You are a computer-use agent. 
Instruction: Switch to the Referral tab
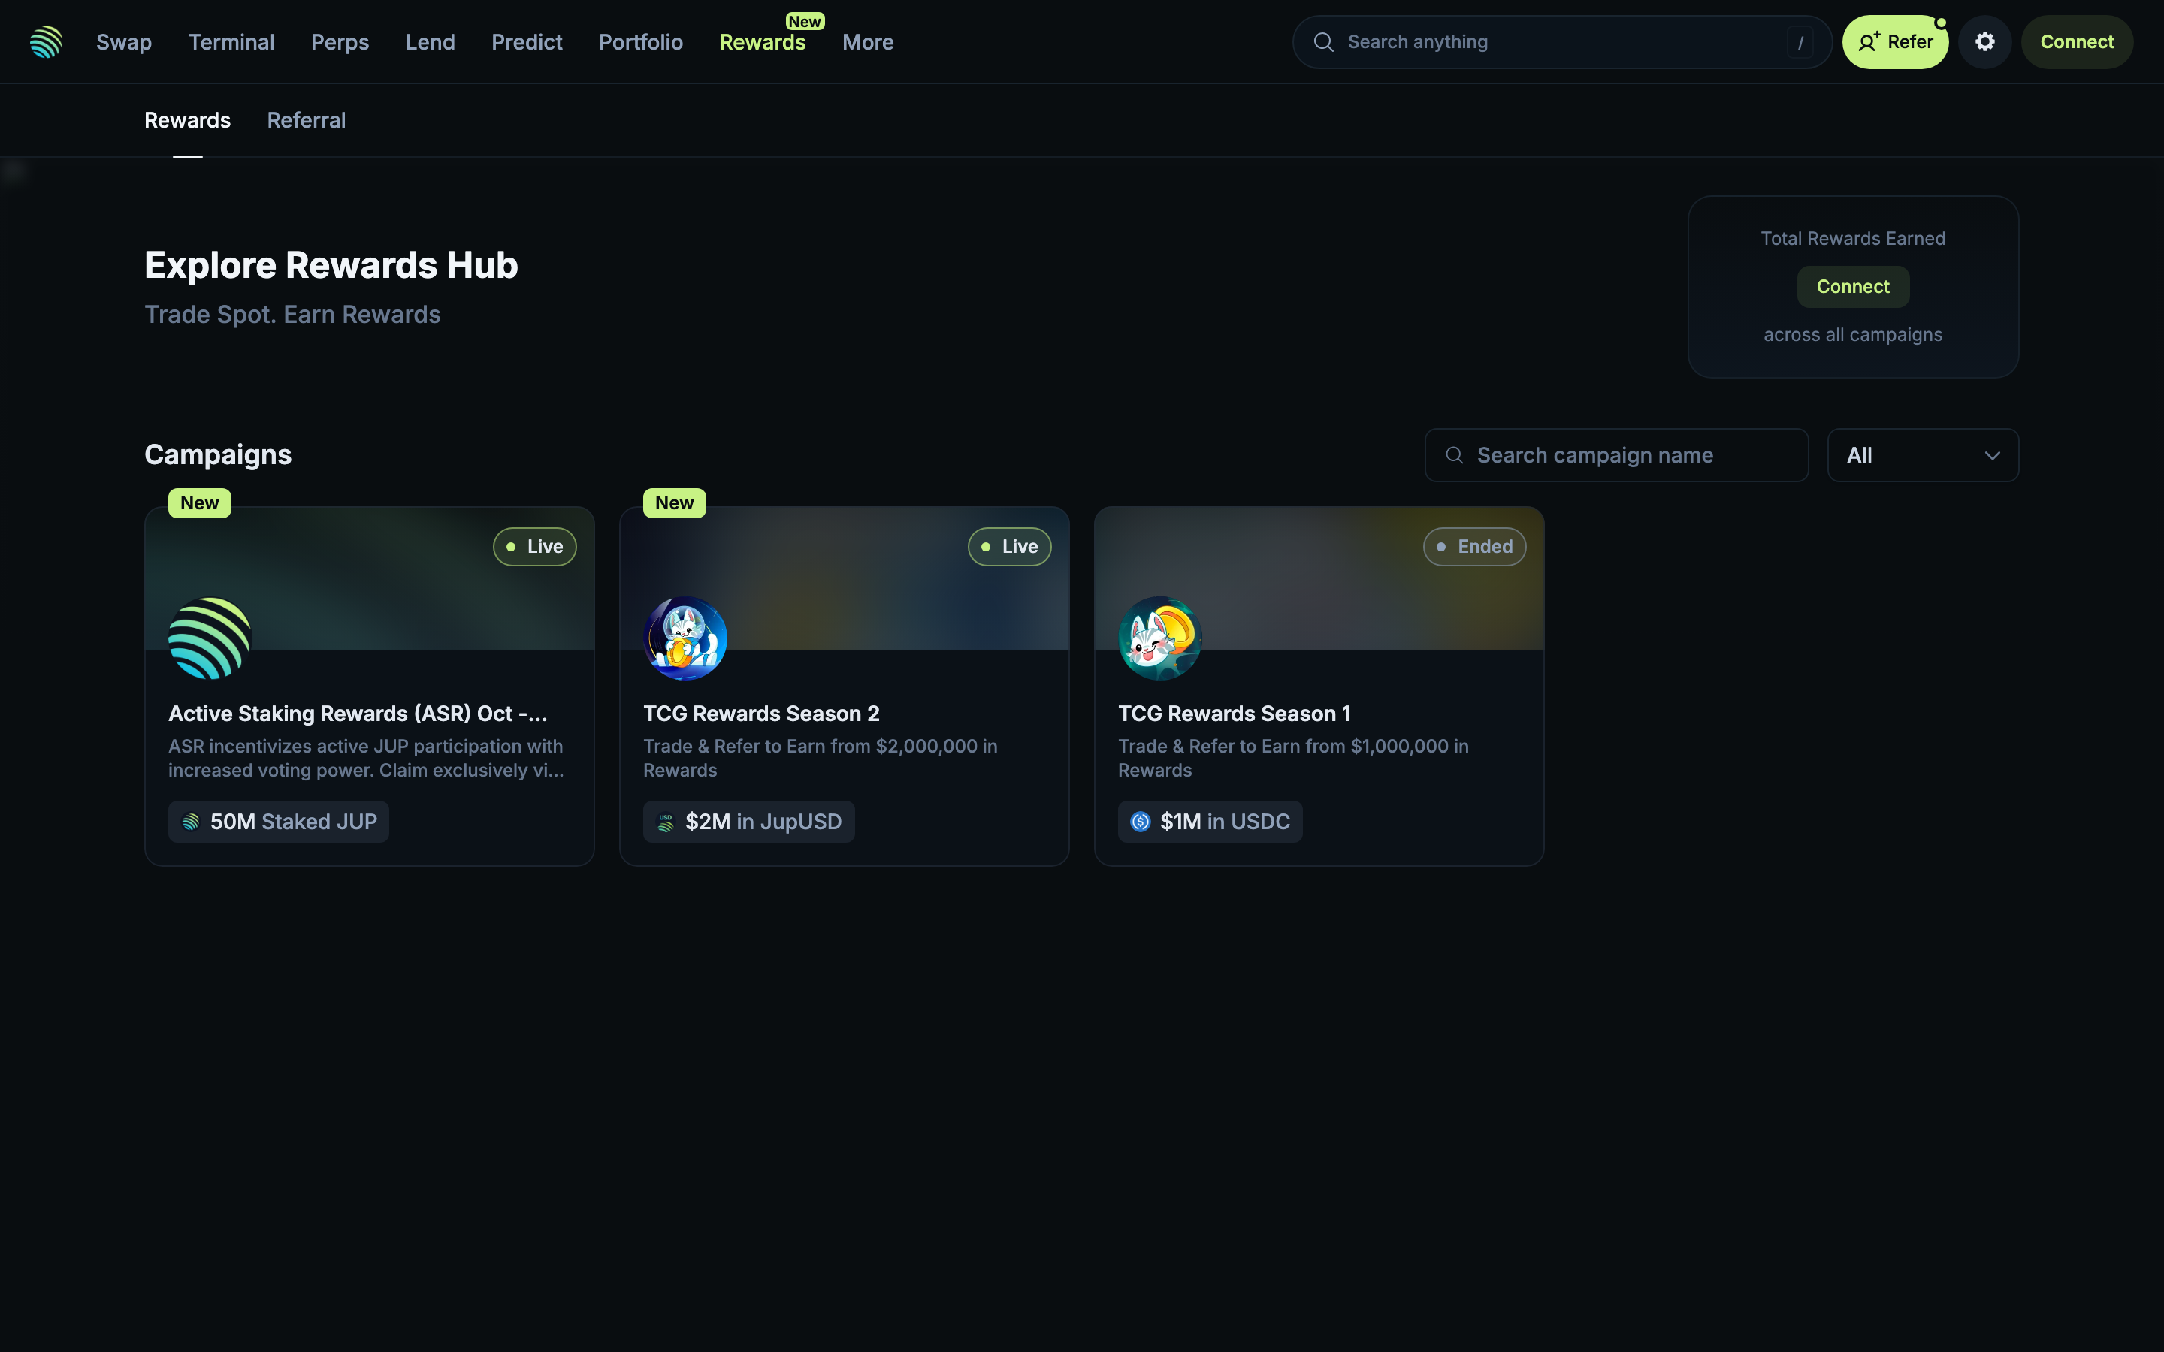click(306, 120)
